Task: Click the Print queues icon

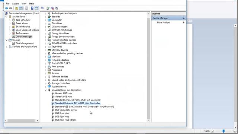Action: click(49, 67)
